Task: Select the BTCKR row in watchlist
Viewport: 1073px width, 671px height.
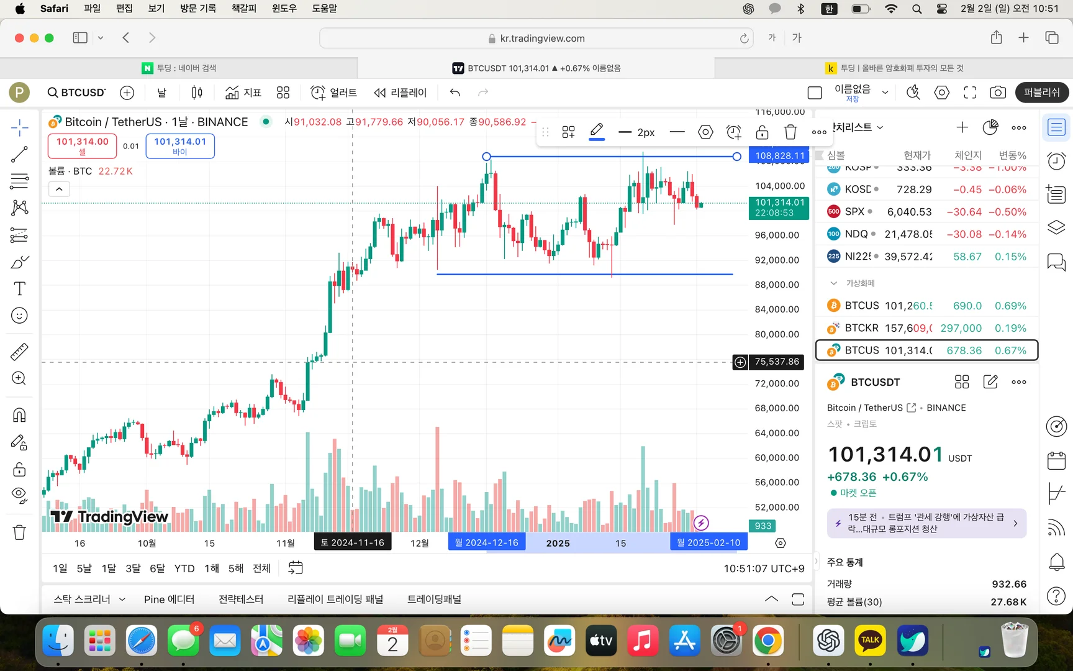Action: (x=926, y=328)
